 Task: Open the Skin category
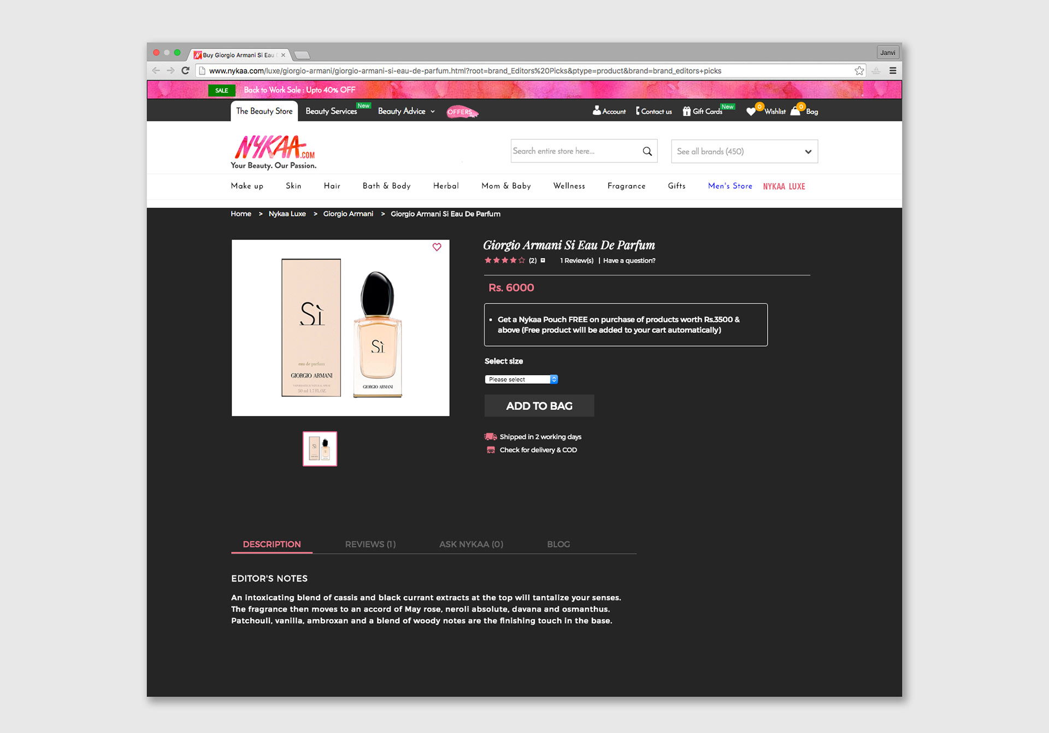(x=293, y=186)
